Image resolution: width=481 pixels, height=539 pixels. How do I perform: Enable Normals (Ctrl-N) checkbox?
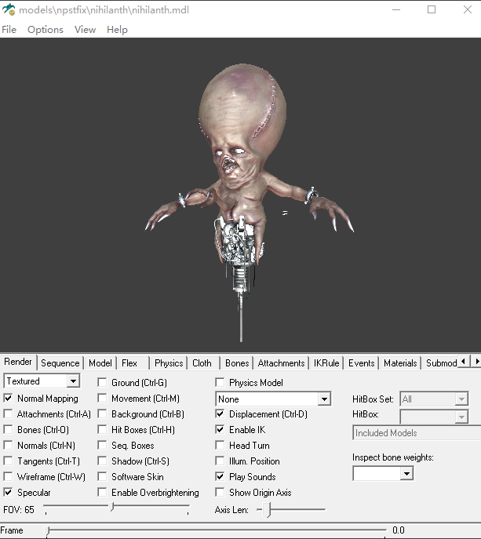point(9,445)
